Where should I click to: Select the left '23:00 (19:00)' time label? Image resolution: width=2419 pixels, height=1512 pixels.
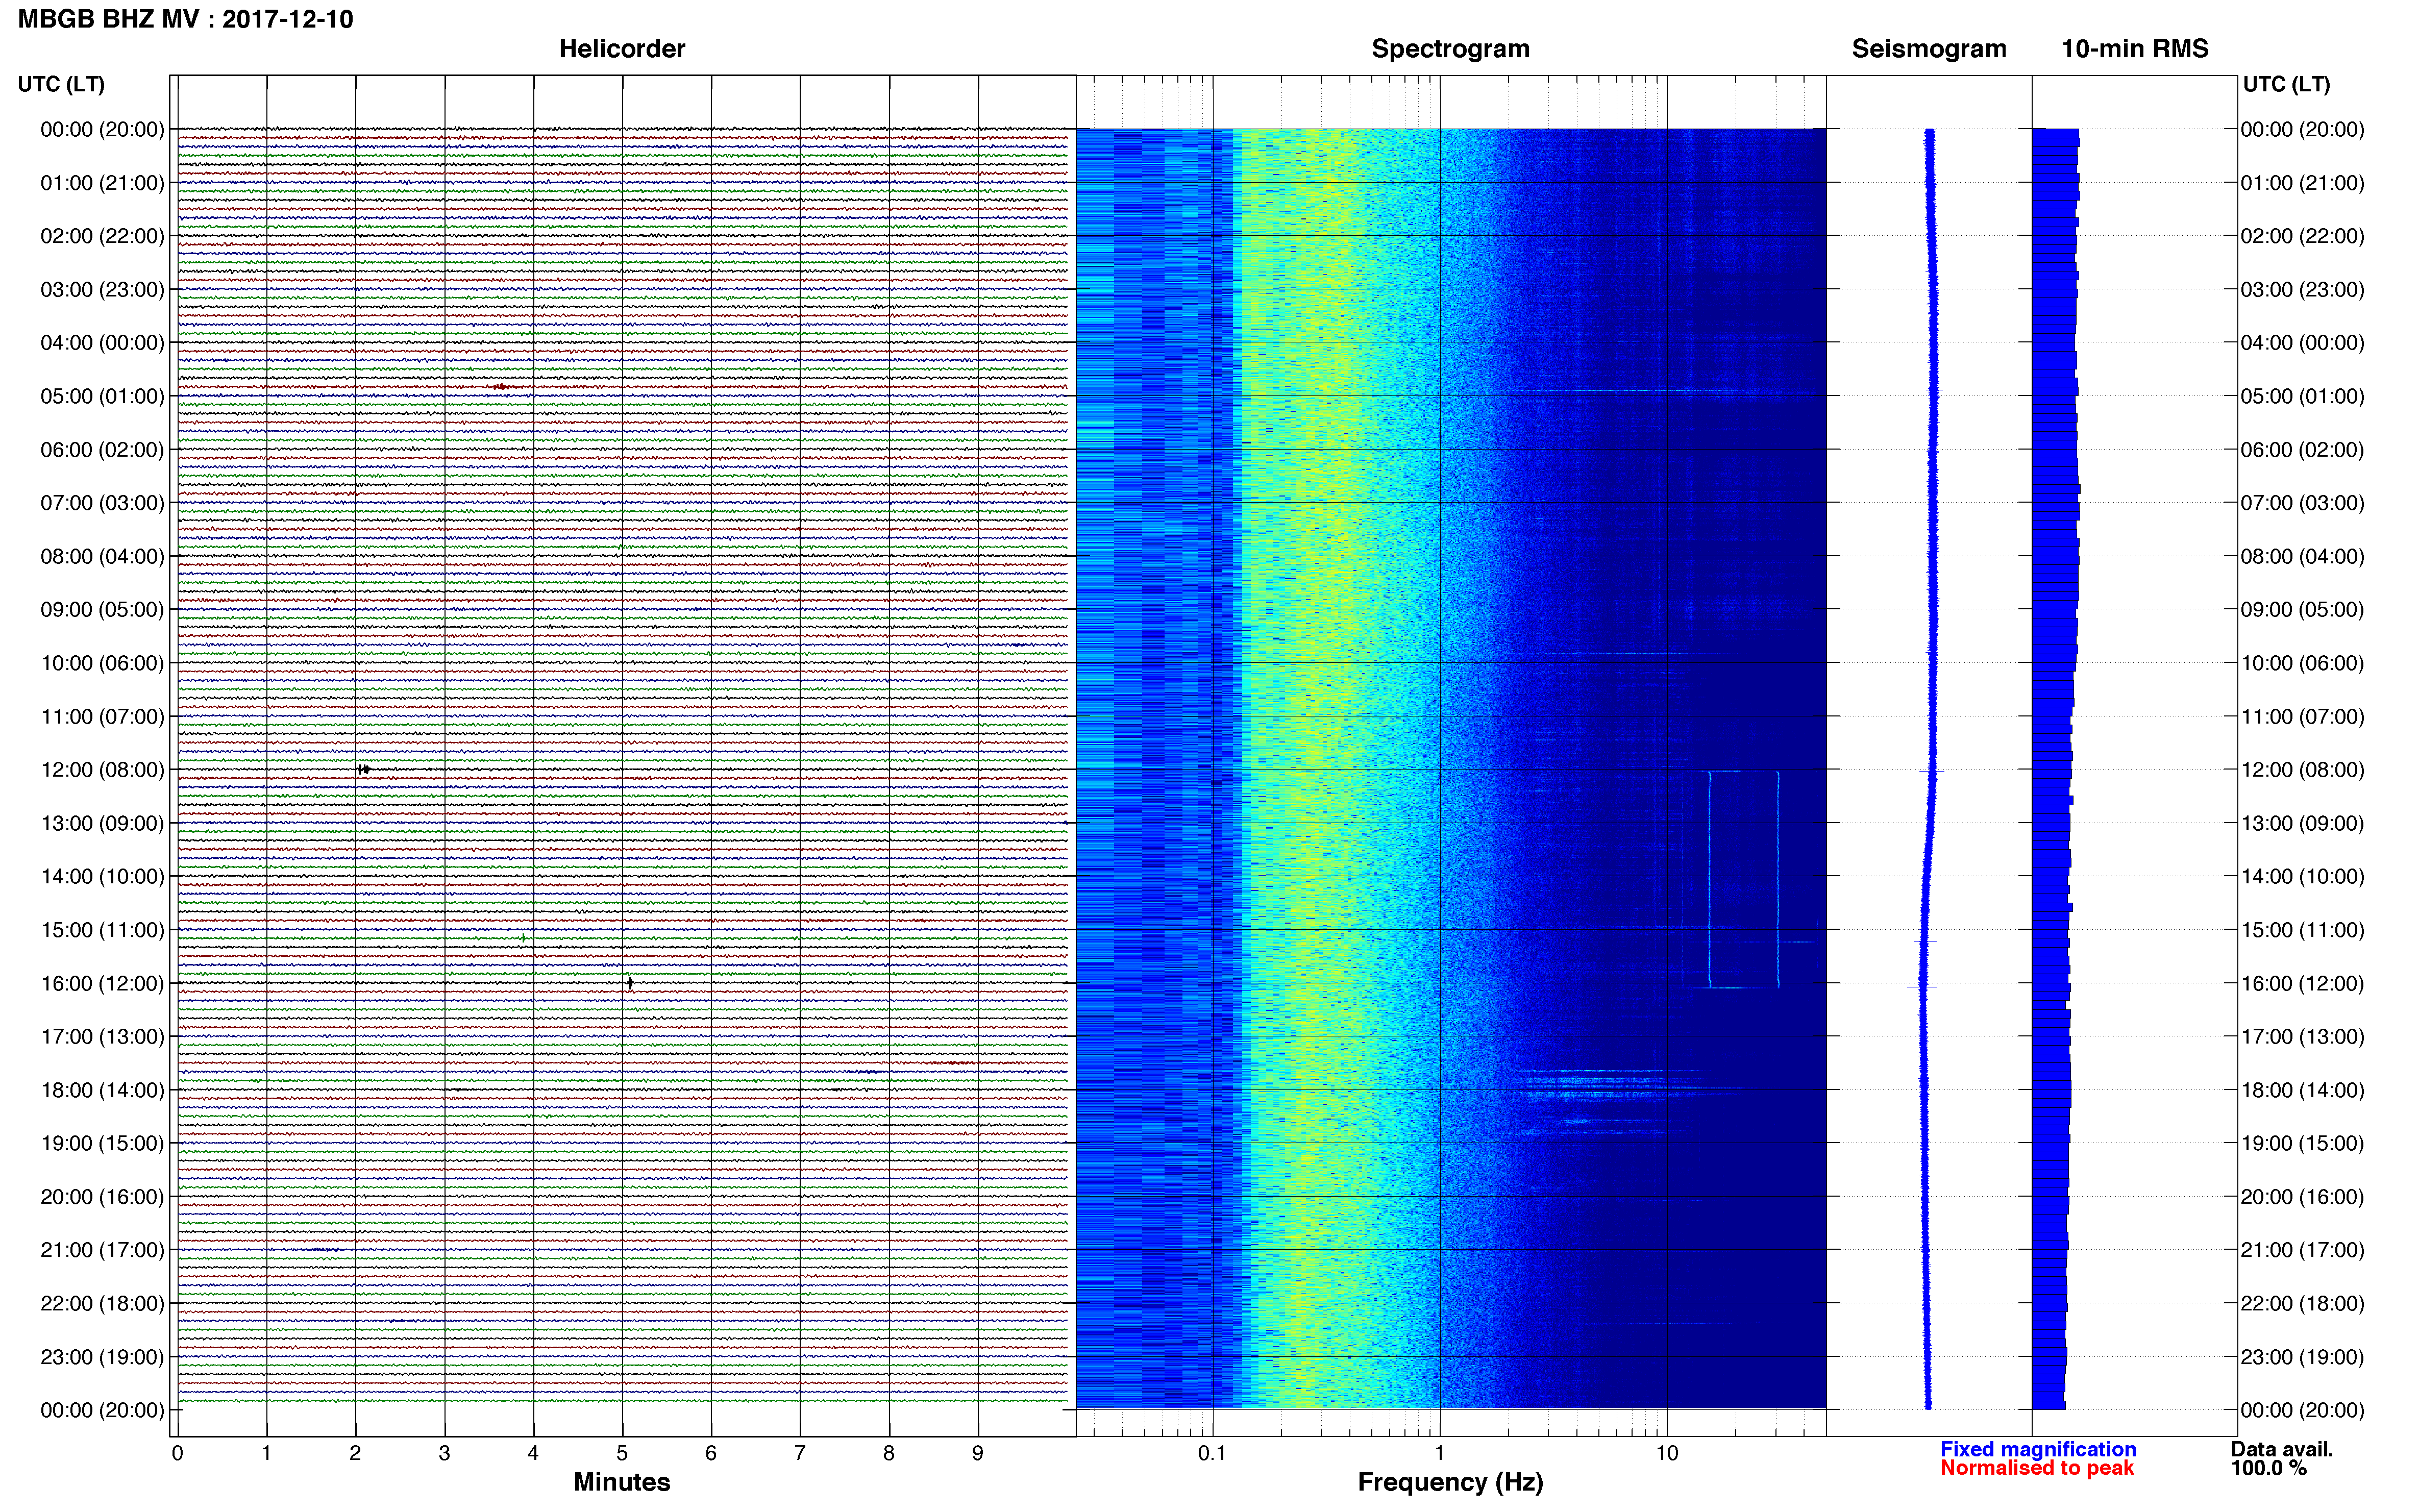[x=102, y=1357]
